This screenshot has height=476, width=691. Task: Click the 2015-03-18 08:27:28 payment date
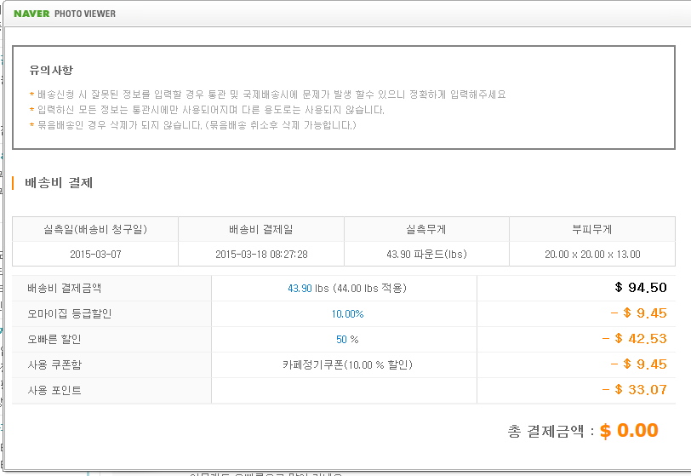coord(261,254)
